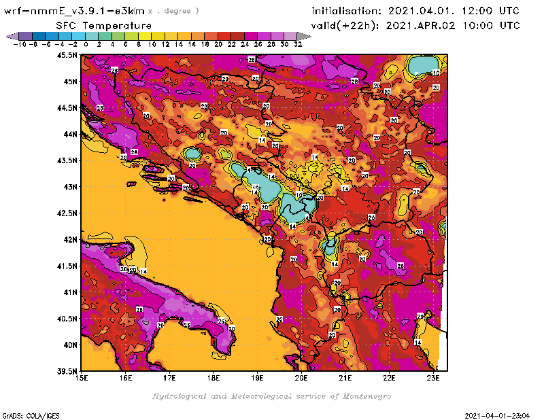
Task: Click the 42.5N latitude label
Action: (67, 213)
